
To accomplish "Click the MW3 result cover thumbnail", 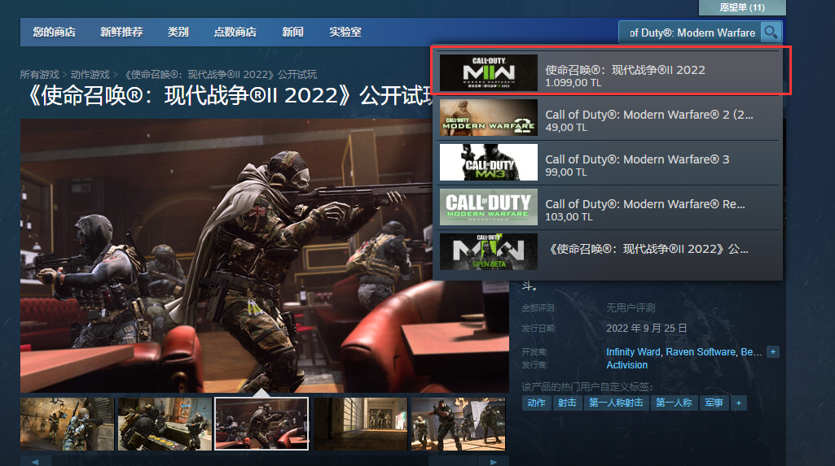I will pos(488,162).
